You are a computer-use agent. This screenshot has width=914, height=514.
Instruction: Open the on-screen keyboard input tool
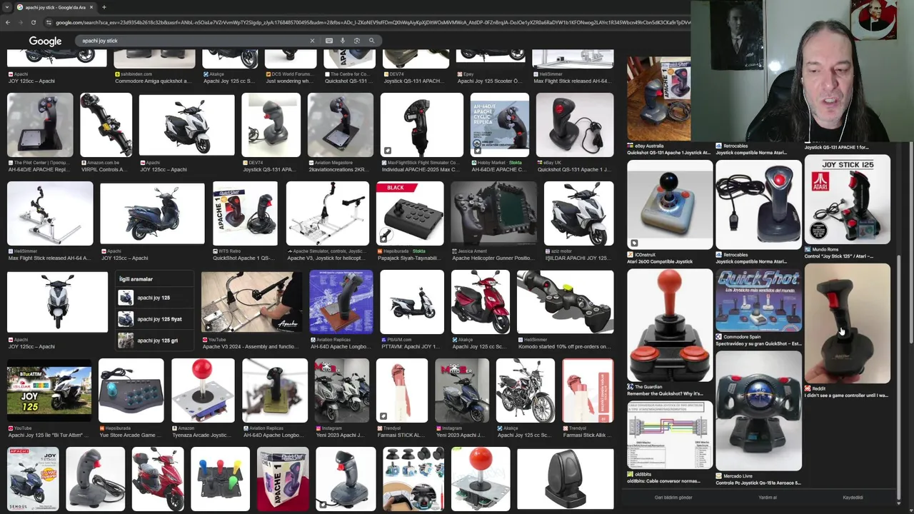pos(328,41)
